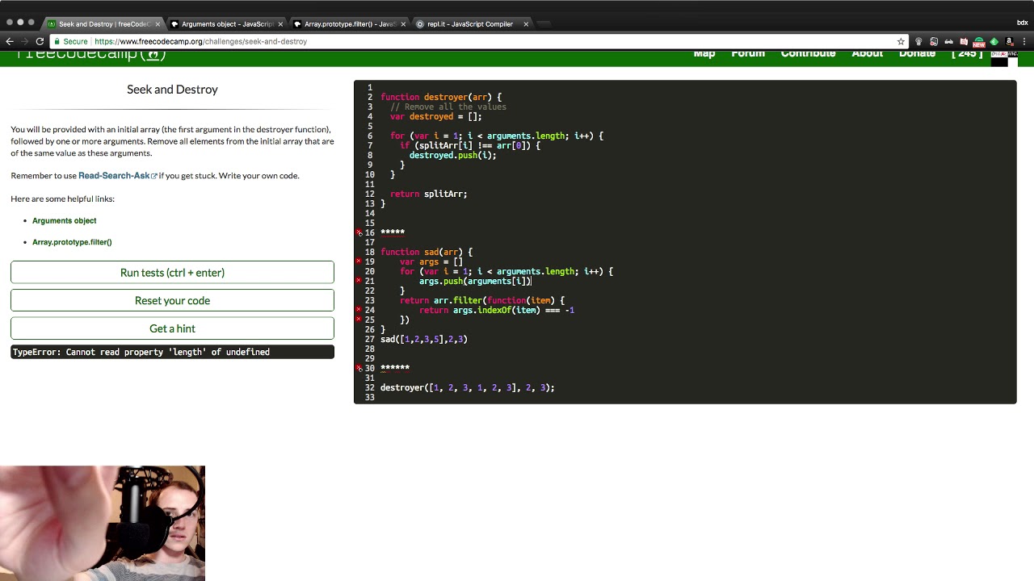The height and width of the screenshot is (581, 1034).
Task: Click 'var destroyed = [];' code line
Action: 435,116
